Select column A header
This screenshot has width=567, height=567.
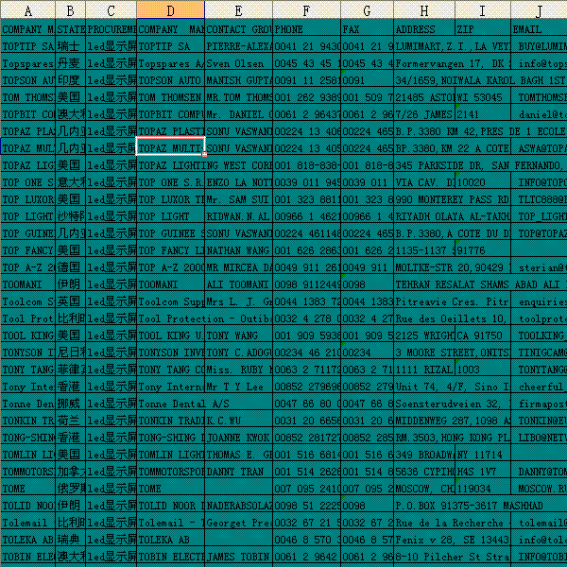[x=27, y=10]
